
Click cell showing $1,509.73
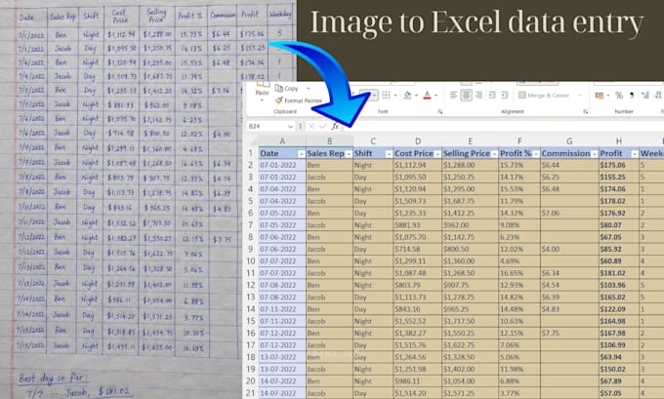pyautogui.click(x=418, y=201)
